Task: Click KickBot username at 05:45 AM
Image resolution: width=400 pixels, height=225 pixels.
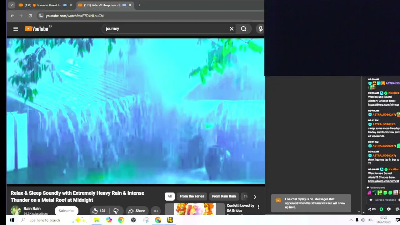Action: coord(393,93)
